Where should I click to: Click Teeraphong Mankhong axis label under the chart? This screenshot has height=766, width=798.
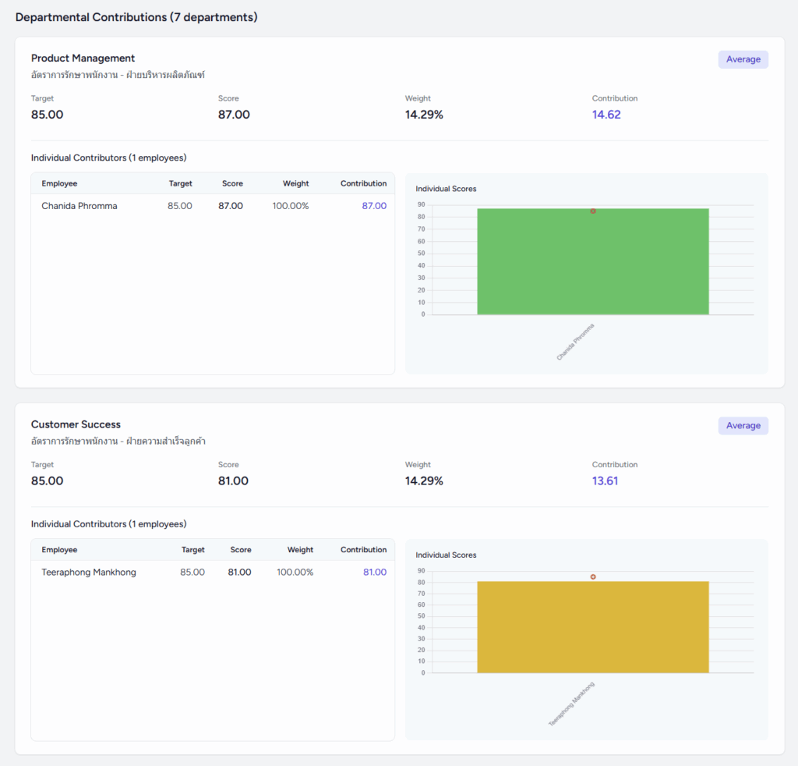pos(571,704)
